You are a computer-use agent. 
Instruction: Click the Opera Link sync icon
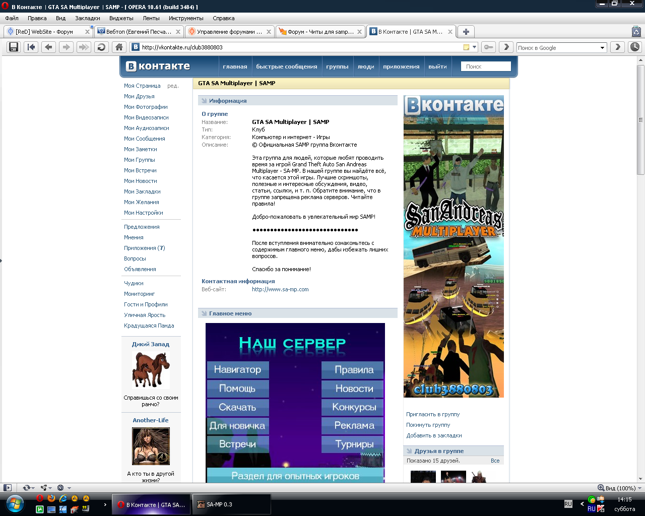point(26,488)
